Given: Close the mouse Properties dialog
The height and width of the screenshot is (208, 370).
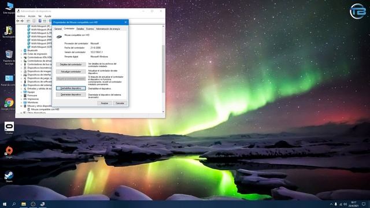Looking at the screenshot, I should (x=125, y=22).
